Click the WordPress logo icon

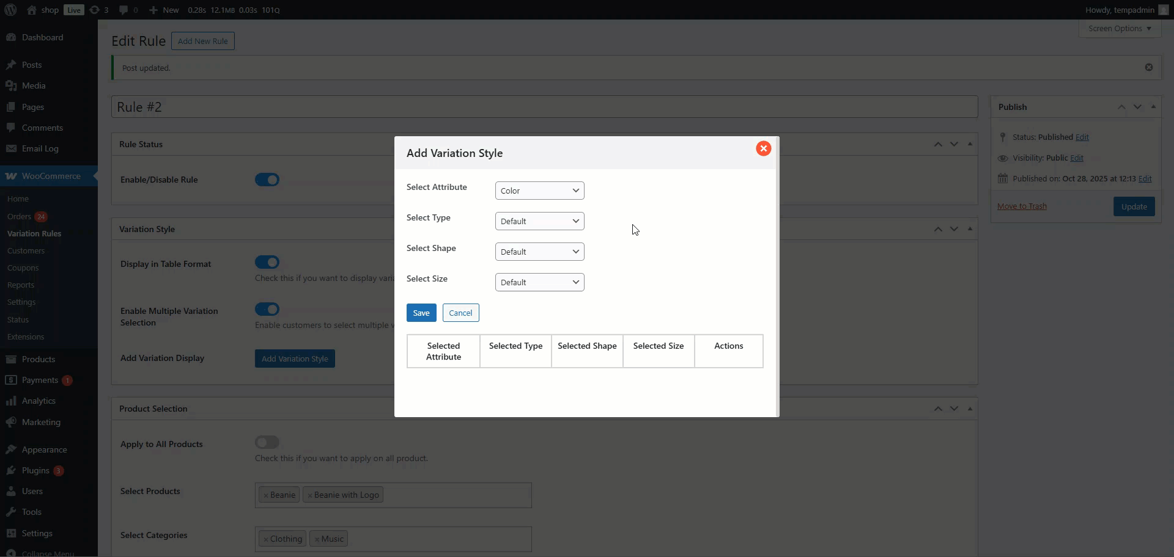10,10
